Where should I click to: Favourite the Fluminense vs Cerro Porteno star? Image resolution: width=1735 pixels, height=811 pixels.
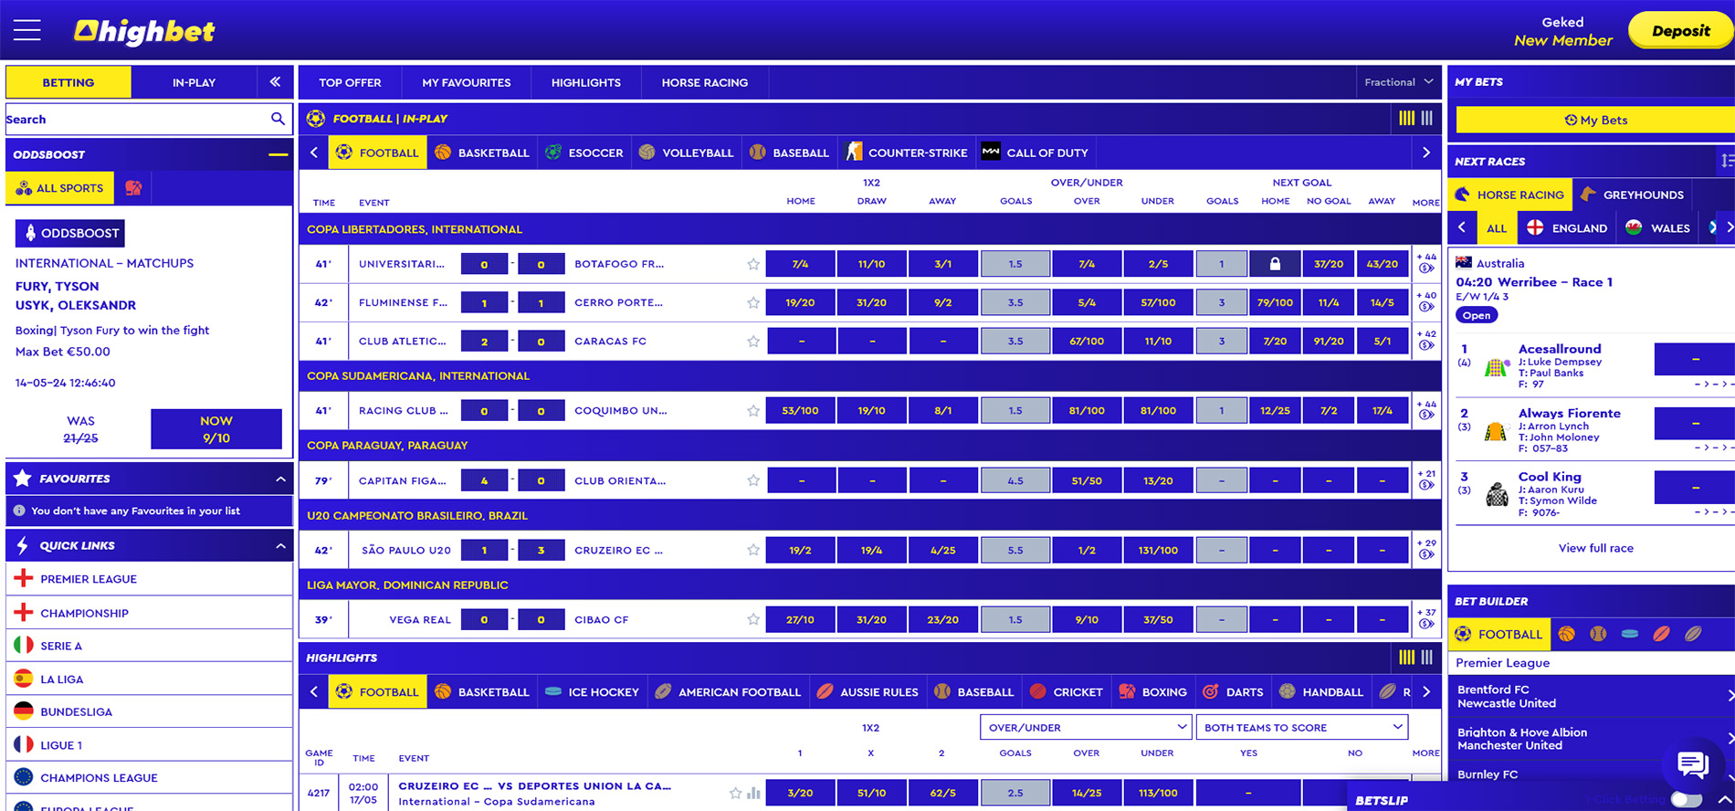pos(753,302)
